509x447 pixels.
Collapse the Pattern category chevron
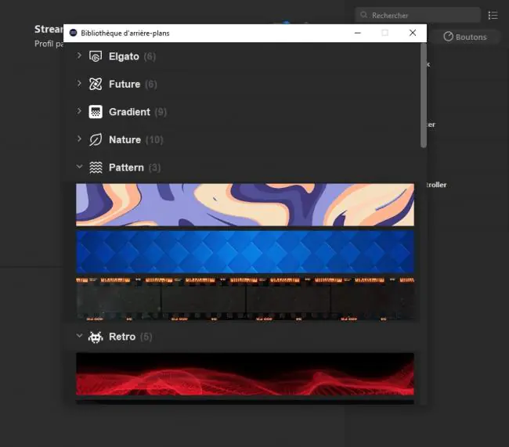coord(79,167)
